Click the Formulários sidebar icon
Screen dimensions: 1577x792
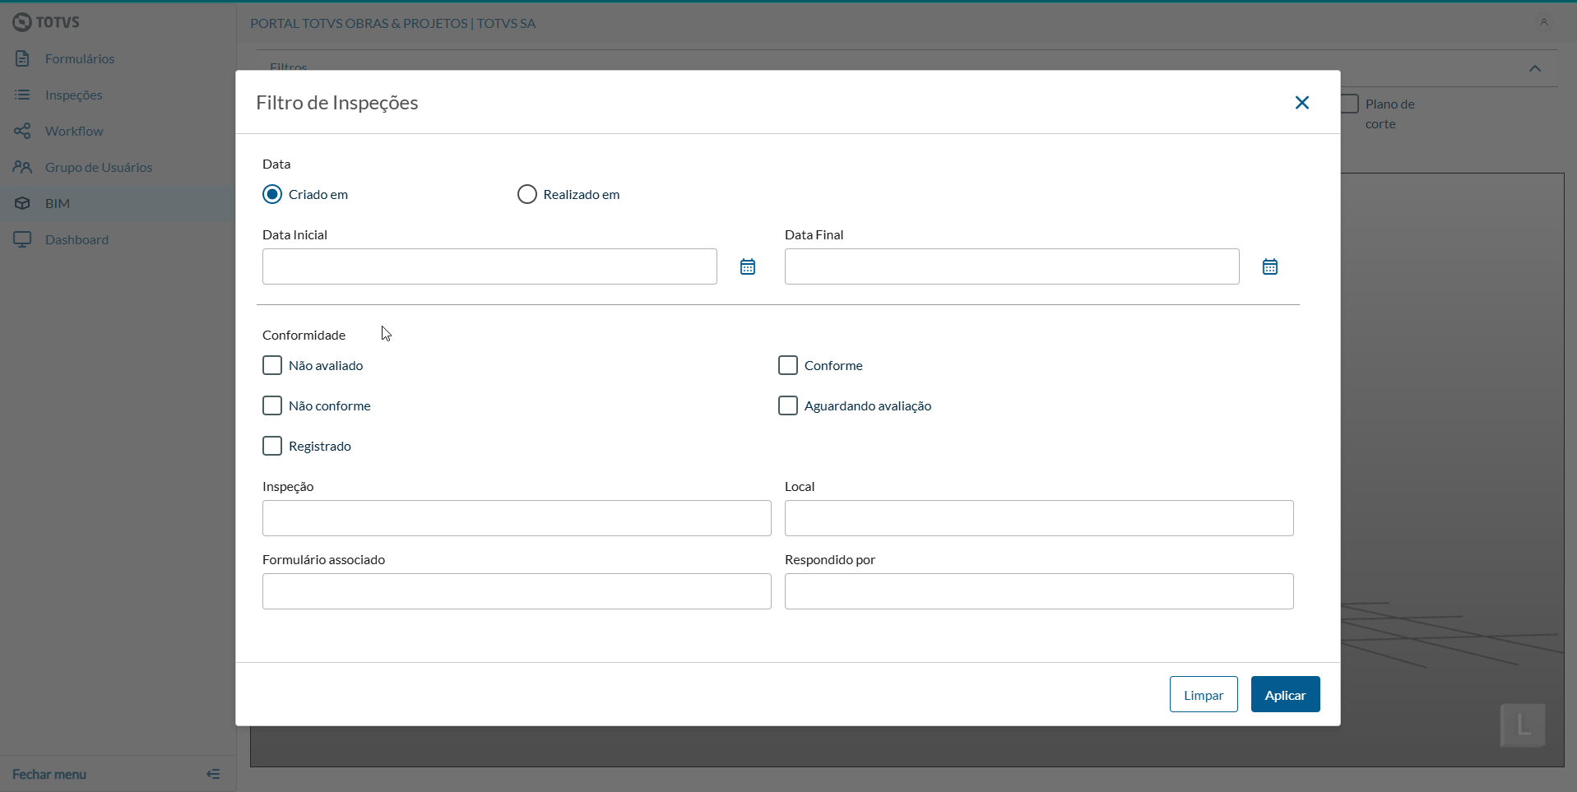tap(22, 58)
